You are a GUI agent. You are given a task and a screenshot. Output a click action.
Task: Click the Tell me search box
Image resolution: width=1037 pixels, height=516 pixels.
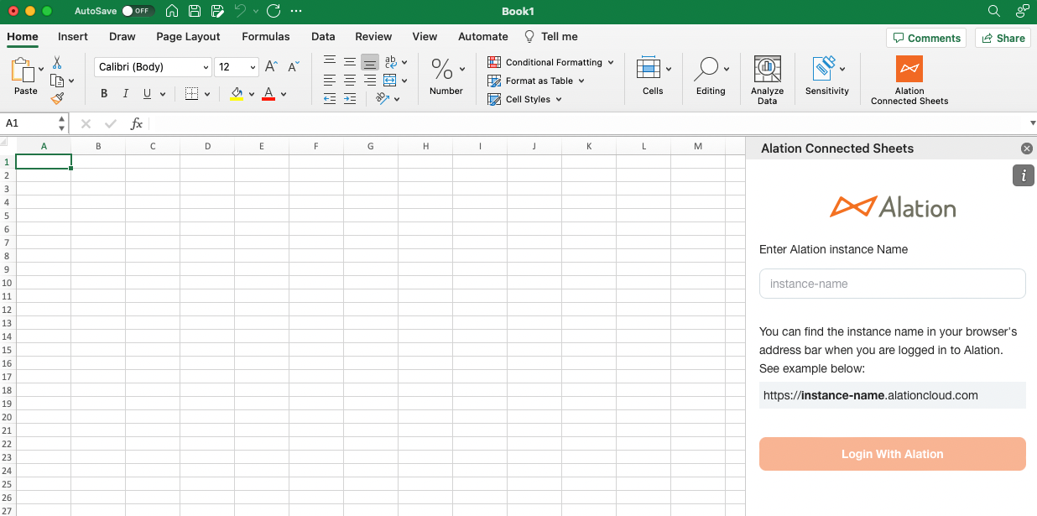tap(551, 36)
